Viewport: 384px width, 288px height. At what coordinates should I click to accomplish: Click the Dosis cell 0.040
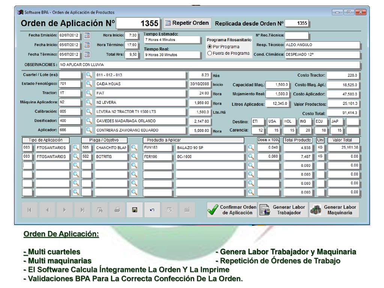click(x=268, y=148)
